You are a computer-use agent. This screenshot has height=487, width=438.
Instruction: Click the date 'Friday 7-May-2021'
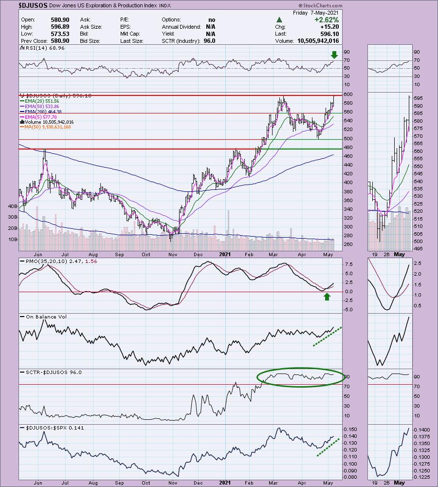pos(316,13)
